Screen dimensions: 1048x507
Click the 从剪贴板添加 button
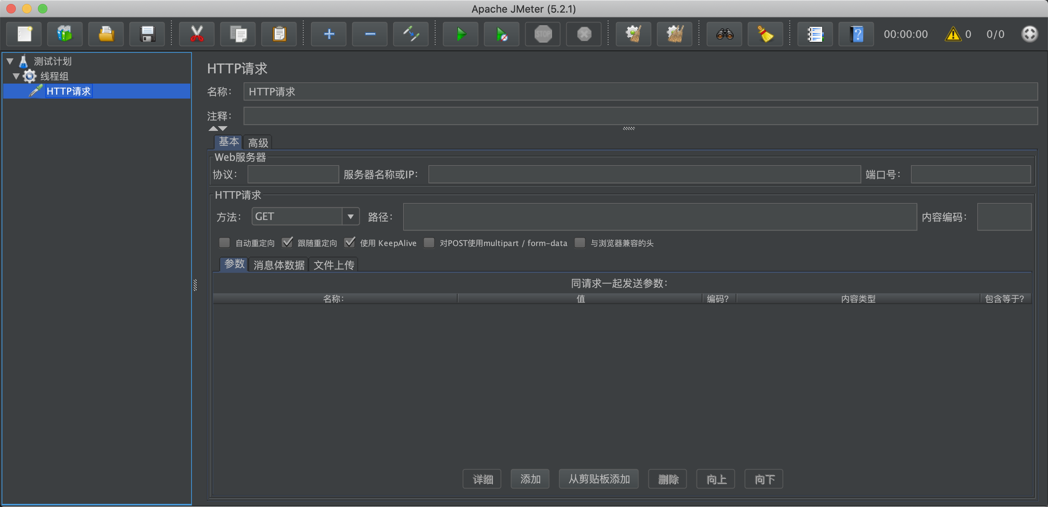coord(599,479)
